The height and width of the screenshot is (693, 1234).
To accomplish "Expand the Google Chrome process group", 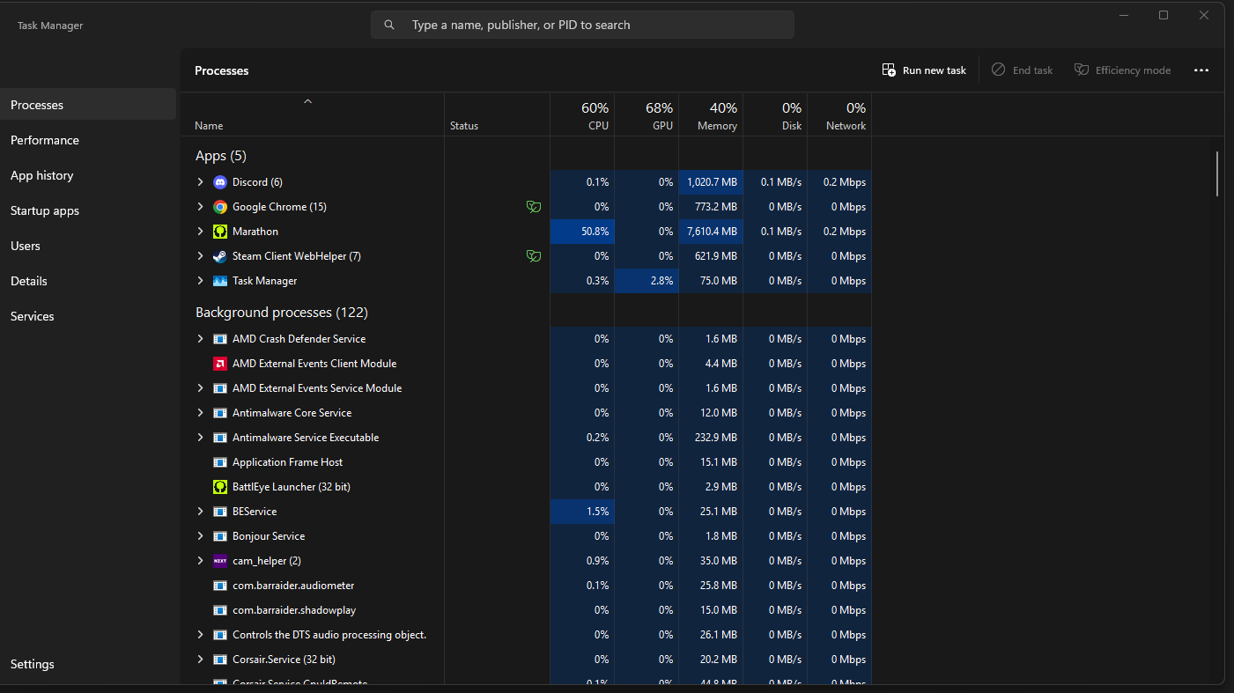I will click(x=200, y=207).
